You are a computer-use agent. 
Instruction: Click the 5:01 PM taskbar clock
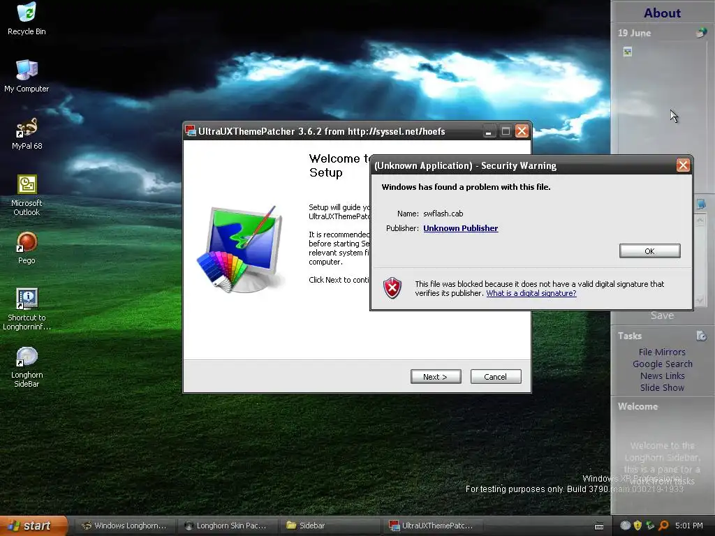(689, 526)
